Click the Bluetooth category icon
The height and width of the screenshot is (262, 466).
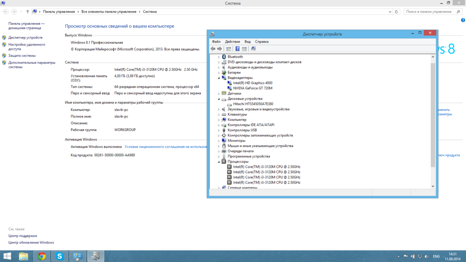pyautogui.click(x=224, y=57)
